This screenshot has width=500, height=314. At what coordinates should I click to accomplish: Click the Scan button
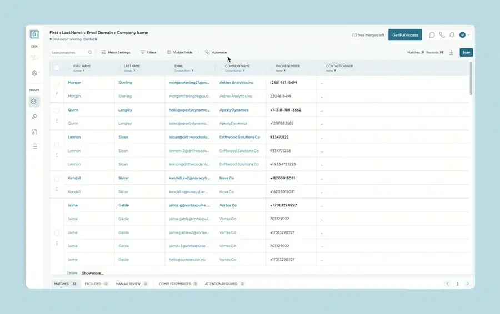tap(466, 52)
